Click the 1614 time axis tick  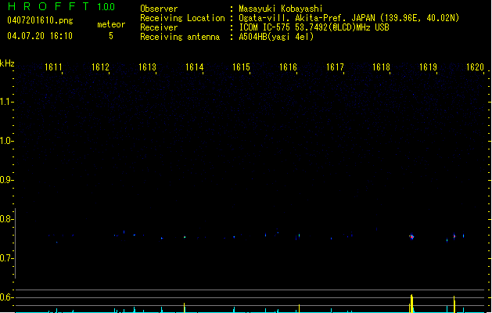point(195,67)
